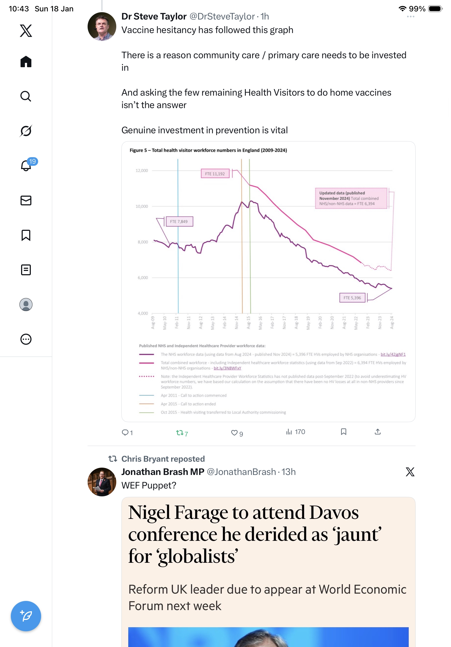This screenshot has height=647, width=451.
Task: Open Jonathan Brash MP's profile name
Action: [x=163, y=472]
